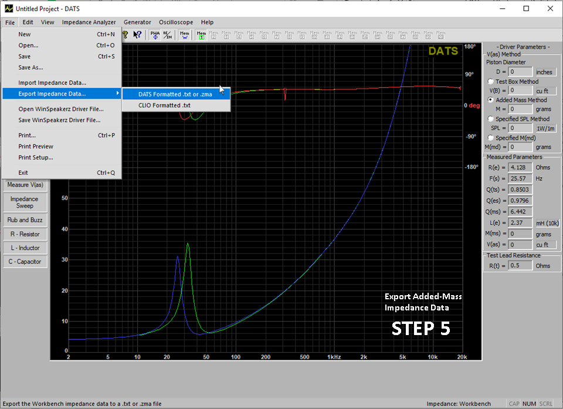Click Print Preview in File menu
The height and width of the screenshot is (409, 563).
[62, 146]
